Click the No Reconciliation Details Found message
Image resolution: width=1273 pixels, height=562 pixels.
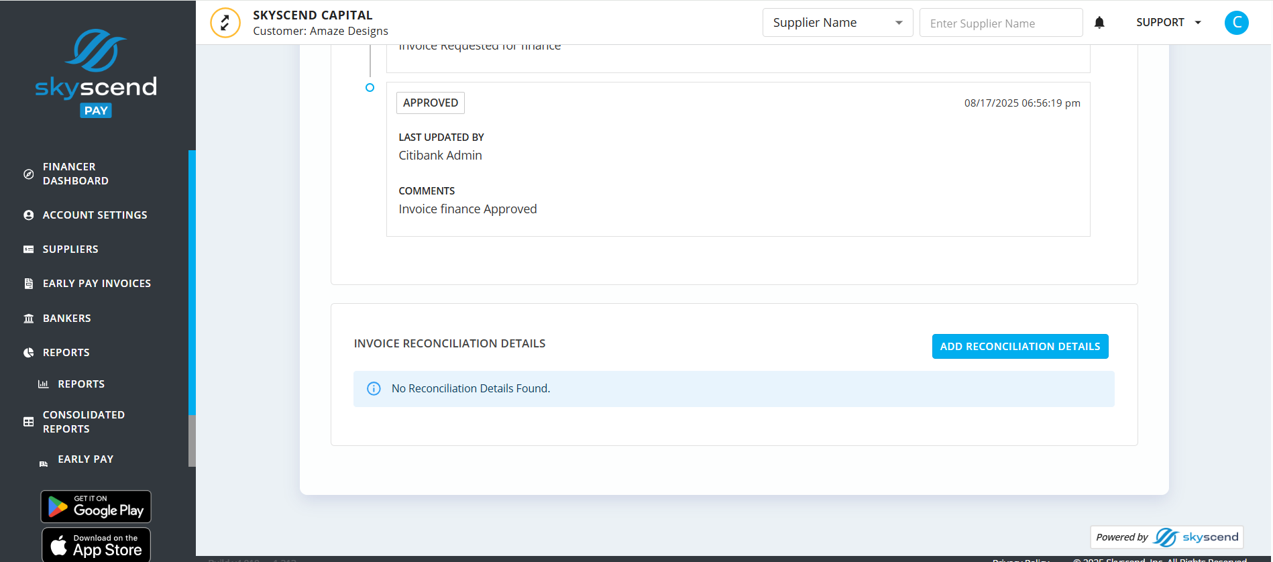pyautogui.click(x=471, y=389)
